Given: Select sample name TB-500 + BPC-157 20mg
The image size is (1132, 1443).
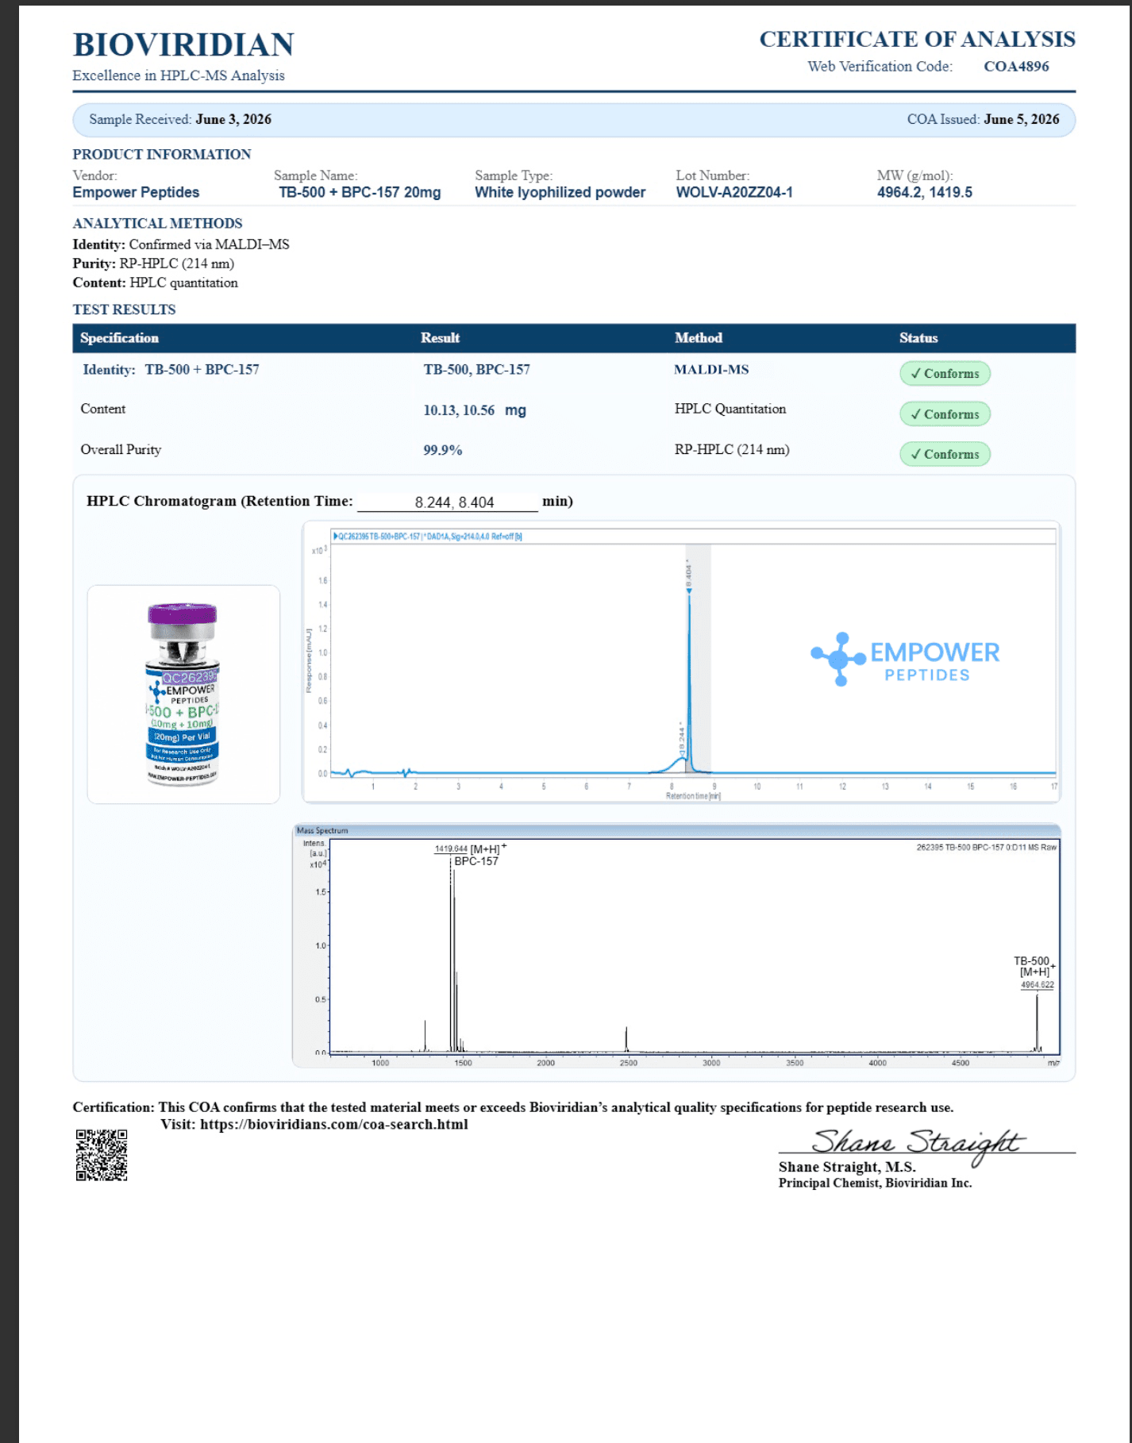Looking at the screenshot, I should [360, 192].
